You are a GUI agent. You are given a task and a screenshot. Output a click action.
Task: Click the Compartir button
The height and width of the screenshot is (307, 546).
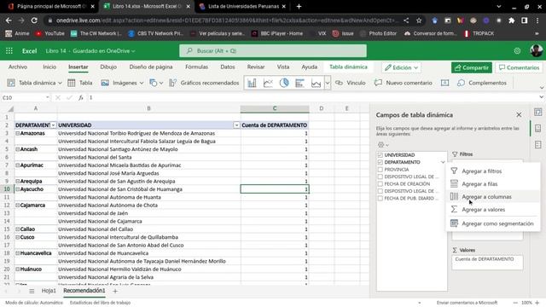(x=472, y=67)
